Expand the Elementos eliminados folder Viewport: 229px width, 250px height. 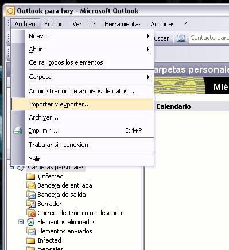click(21, 222)
